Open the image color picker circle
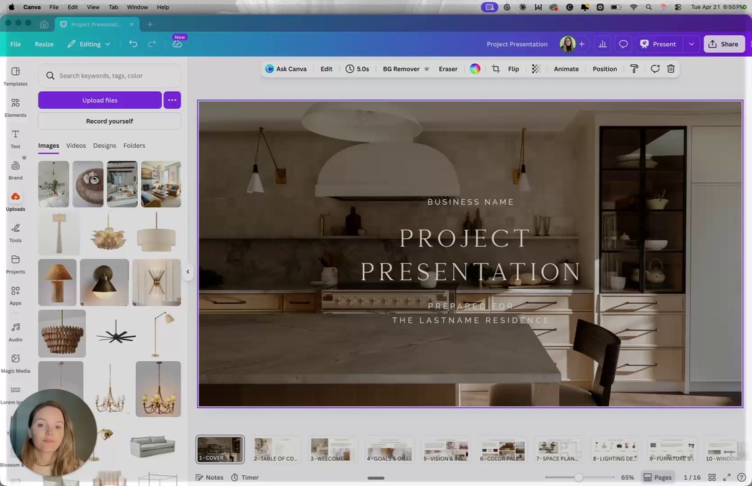The image size is (752, 486). [x=475, y=69]
